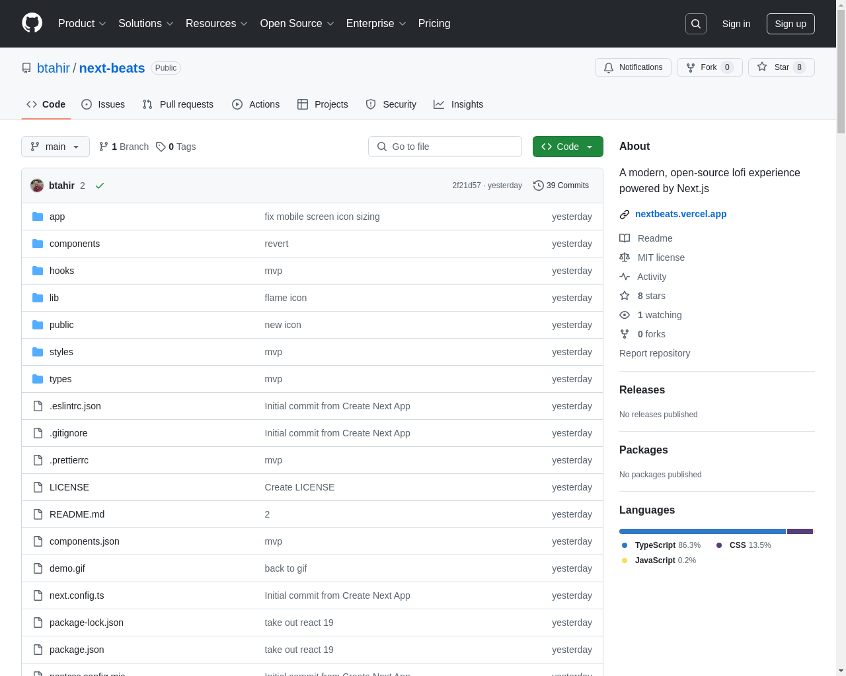Switch to the Projects tab
The image size is (846, 676).
323,104
